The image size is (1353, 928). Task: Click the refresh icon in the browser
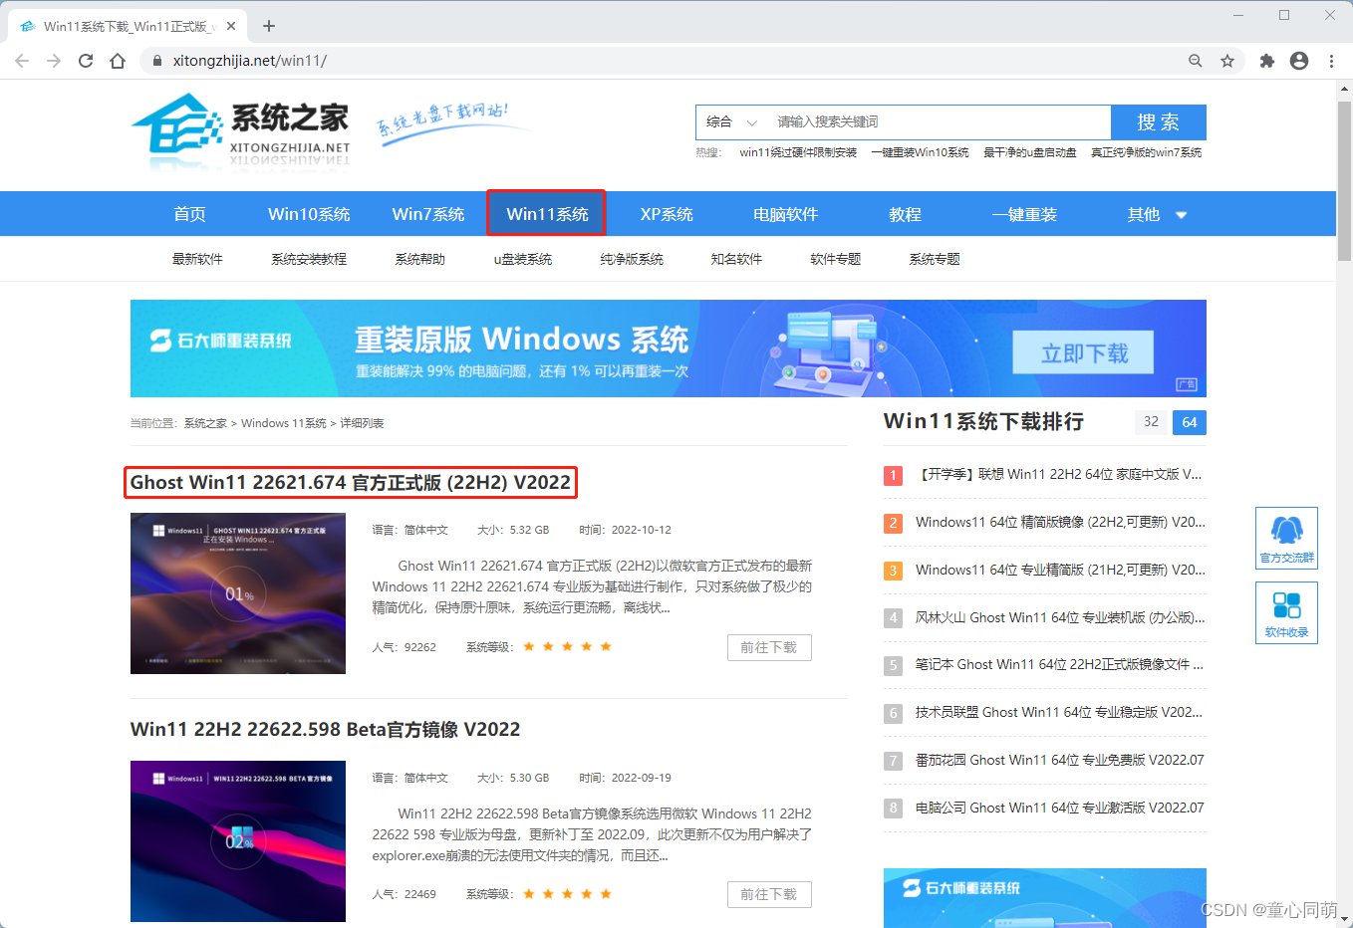(x=85, y=61)
